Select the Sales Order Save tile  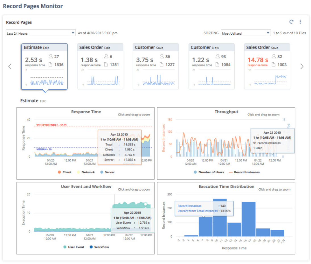click(x=267, y=66)
